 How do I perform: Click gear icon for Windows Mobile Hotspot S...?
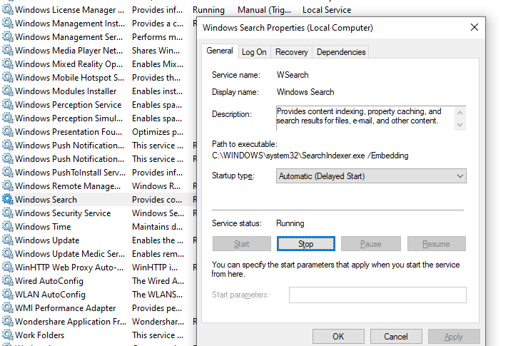pyautogui.click(x=8, y=78)
